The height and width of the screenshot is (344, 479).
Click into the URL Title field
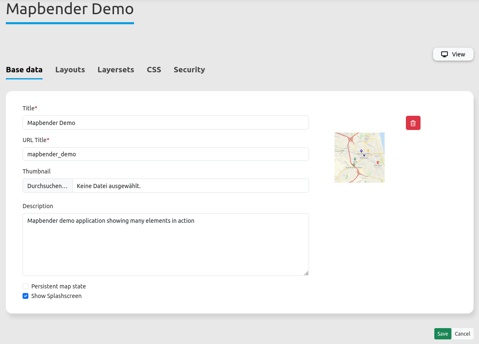pyautogui.click(x=165, y=154)
